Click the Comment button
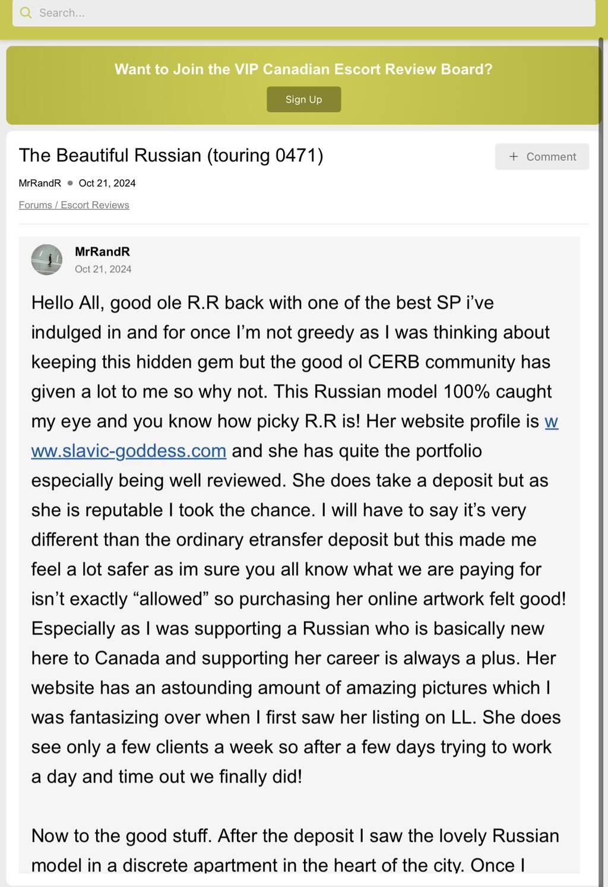 tap(541, 157)
